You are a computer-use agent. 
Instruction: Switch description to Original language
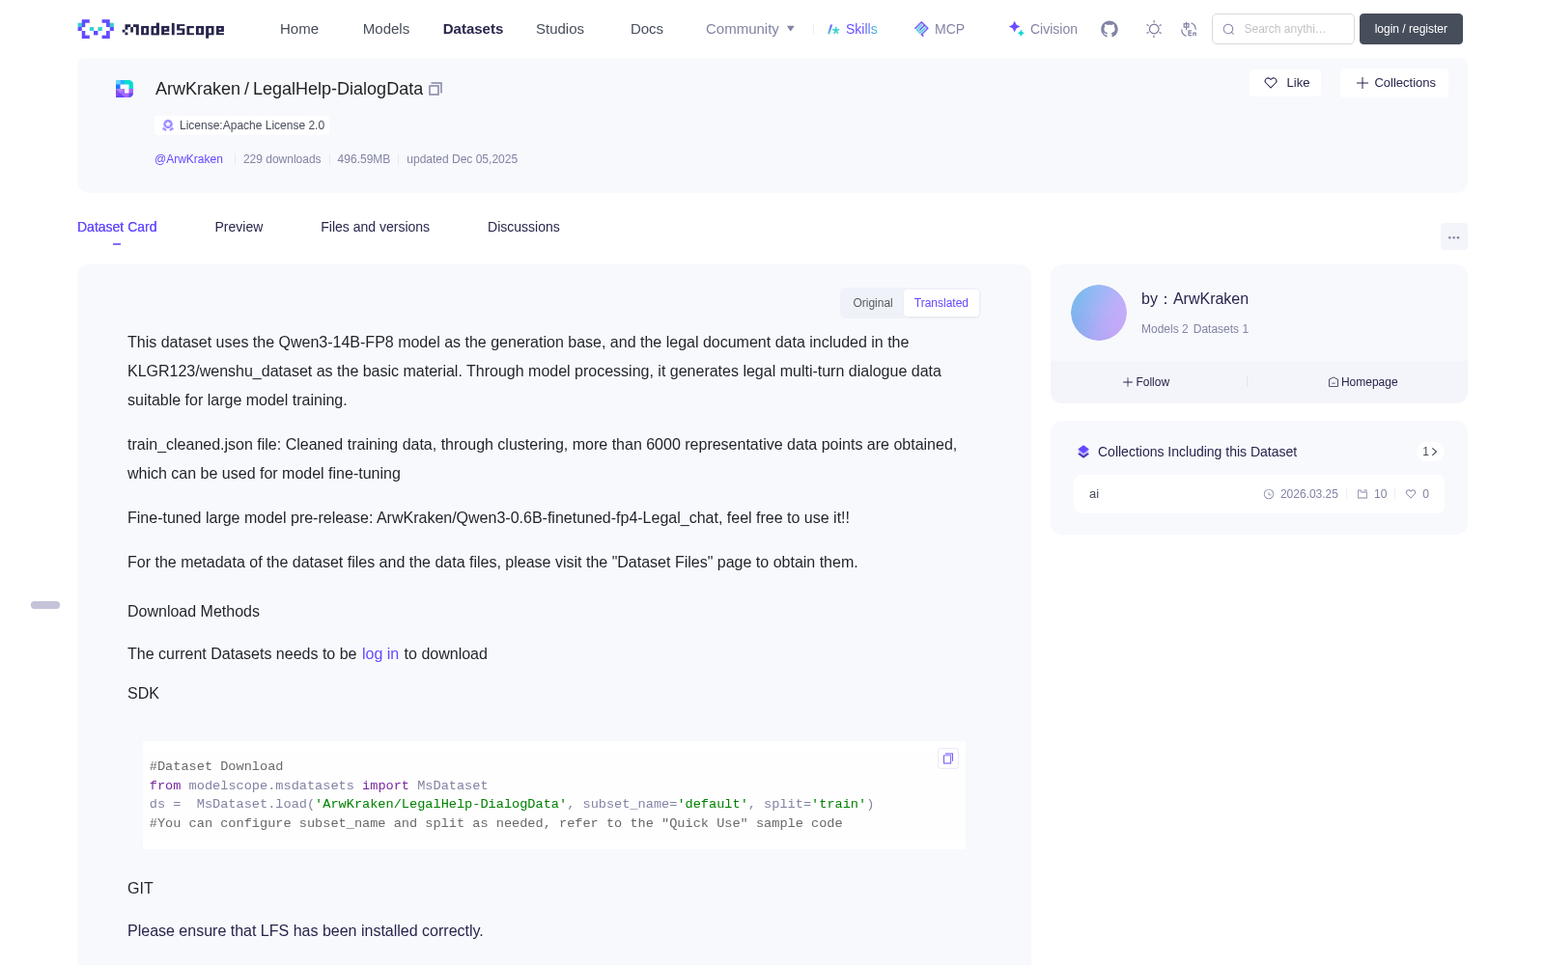coord(873,303)
